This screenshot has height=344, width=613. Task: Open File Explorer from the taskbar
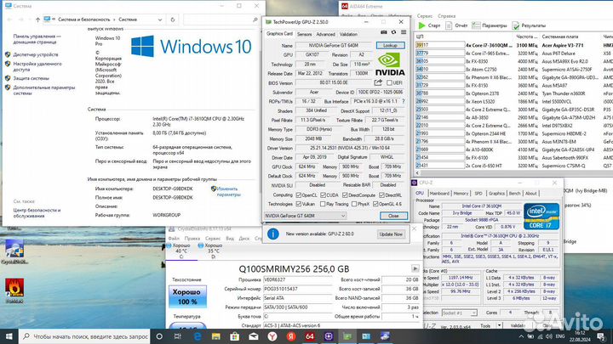pyautogui.click(x=215, y=336)
